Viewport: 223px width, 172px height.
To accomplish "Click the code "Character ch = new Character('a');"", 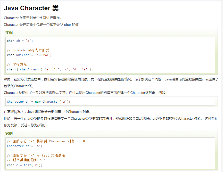I will pos(39,102).
